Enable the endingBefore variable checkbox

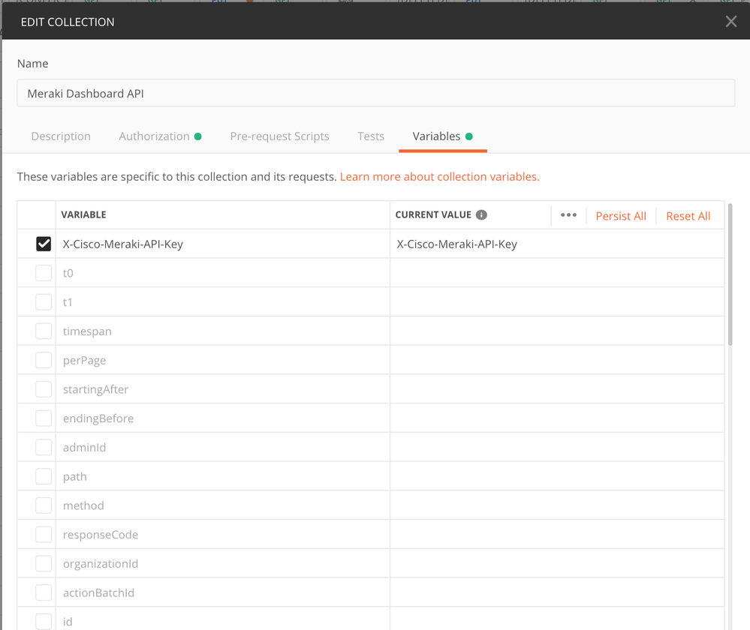click(44, 418)
